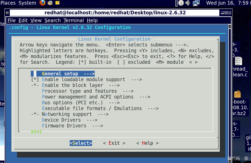The height and width of the screenshot is (163, 251).
Task: Click the < Exit > button
Action: pos(114,143)
